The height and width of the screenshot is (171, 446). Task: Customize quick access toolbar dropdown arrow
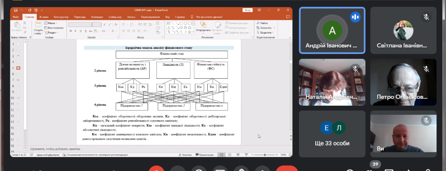pos(42,10)
